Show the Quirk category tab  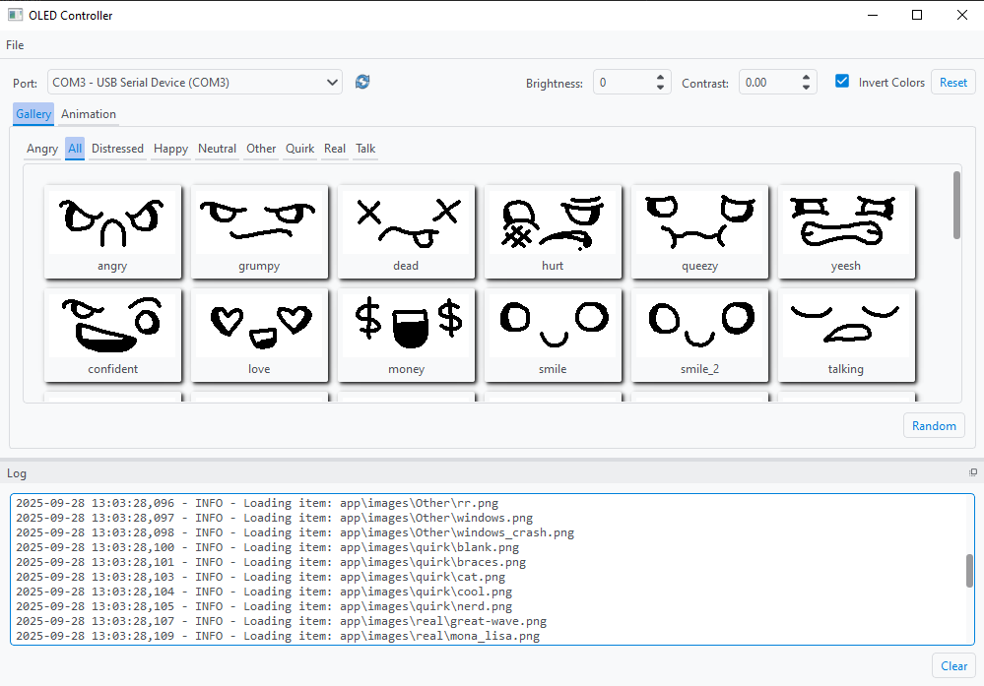point(300,149)
